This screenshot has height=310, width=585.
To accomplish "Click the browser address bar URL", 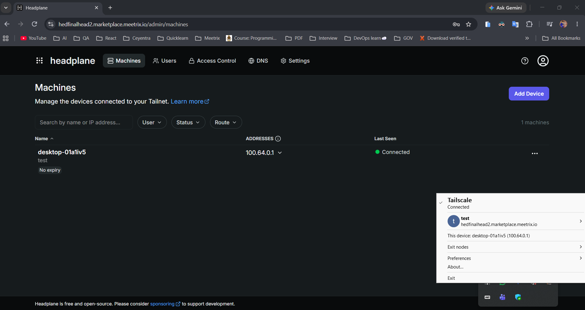I will (x=123, y=24).
